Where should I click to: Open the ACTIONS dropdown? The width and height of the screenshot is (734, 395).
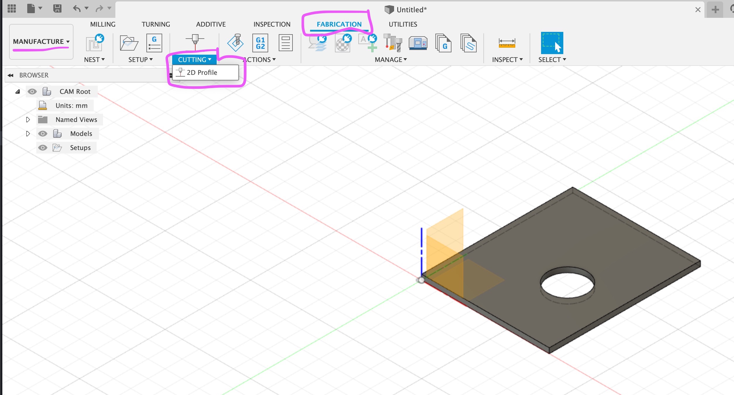coord(259,60)
